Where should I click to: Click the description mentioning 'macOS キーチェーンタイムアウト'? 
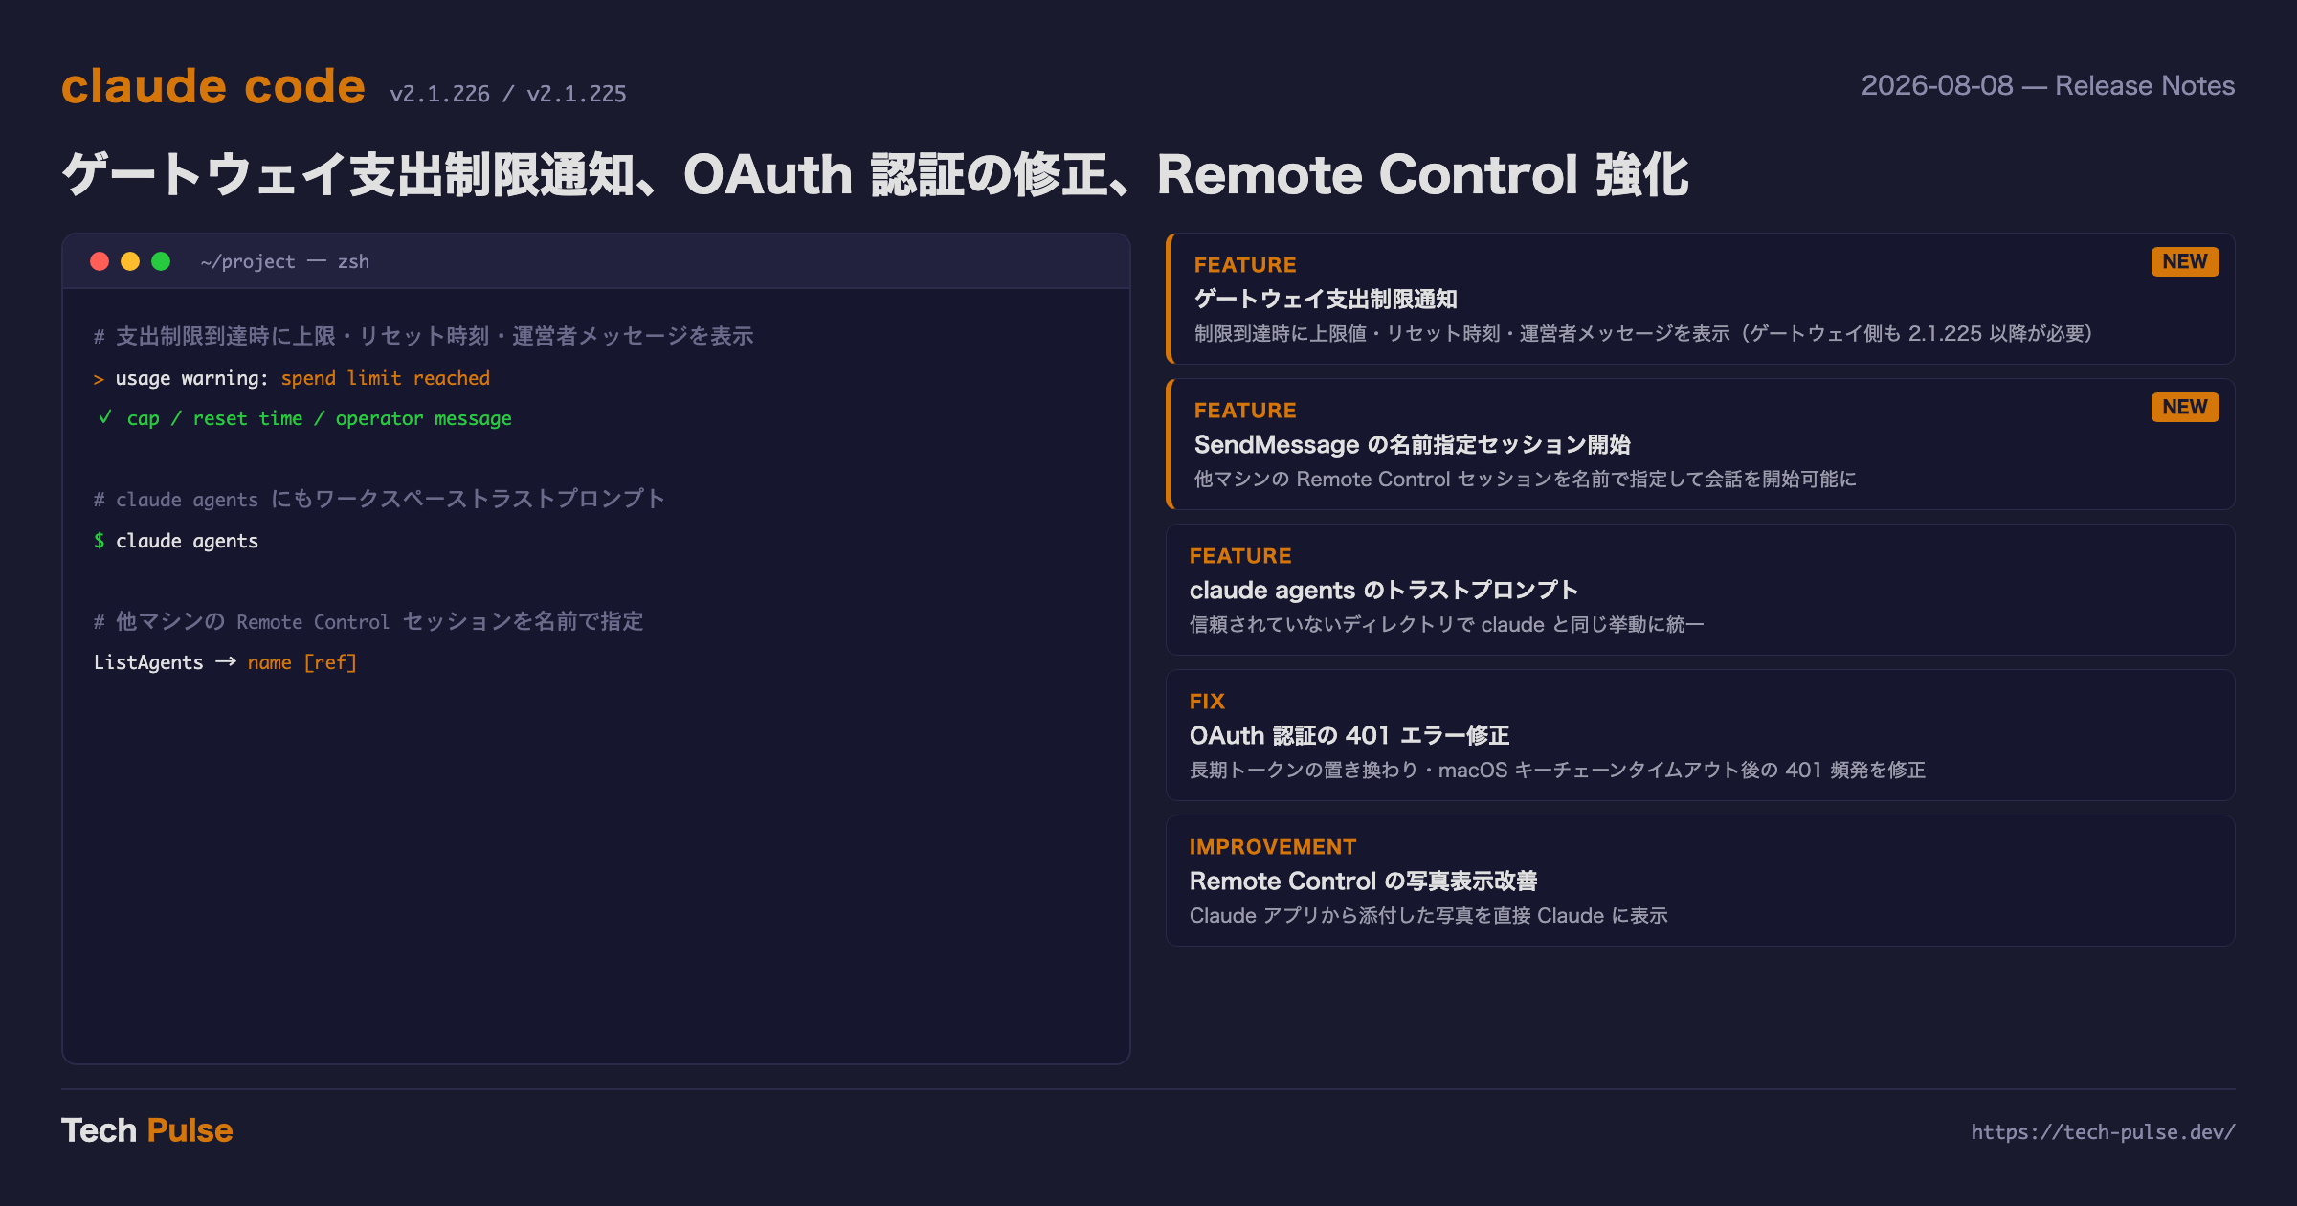(x=1558, y=770)
